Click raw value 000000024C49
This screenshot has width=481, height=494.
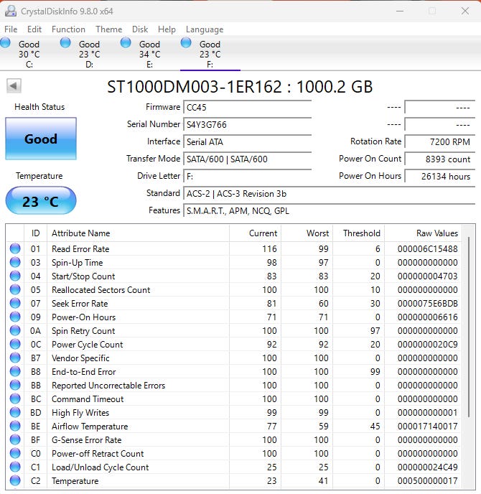coord(427,467)
